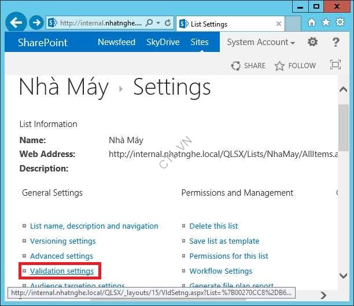Close the List Settings tab
The width and height of the screenshot is (354, 306).
[279, 24]
